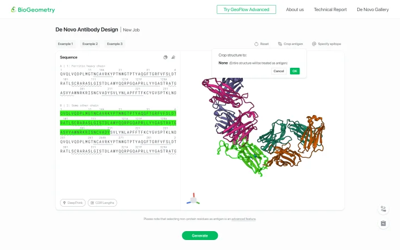Toggle the CDR Lengths option

pos(102,203)
